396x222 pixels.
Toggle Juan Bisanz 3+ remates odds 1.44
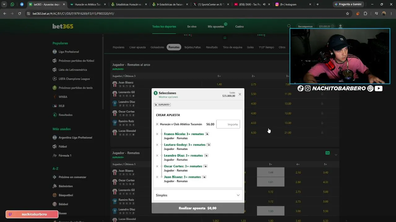(271, 172)
